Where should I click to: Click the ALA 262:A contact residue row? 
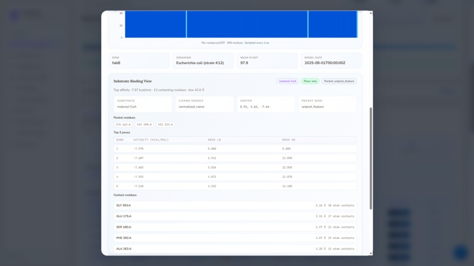[235, 249]
